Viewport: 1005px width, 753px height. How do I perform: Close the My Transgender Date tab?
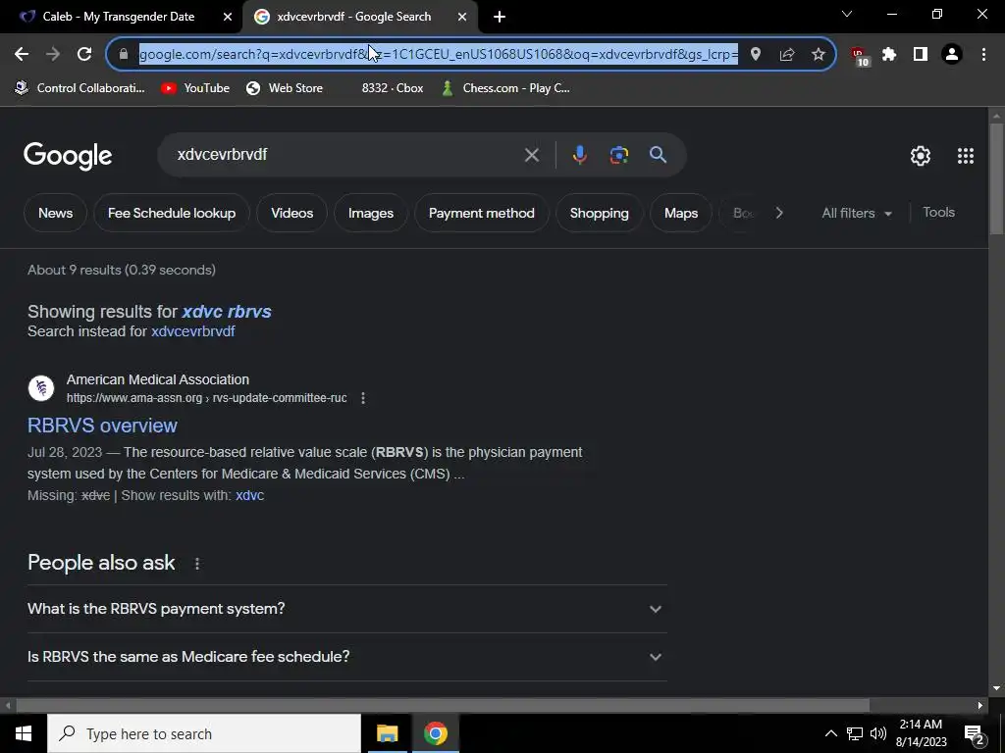point(228,18)
